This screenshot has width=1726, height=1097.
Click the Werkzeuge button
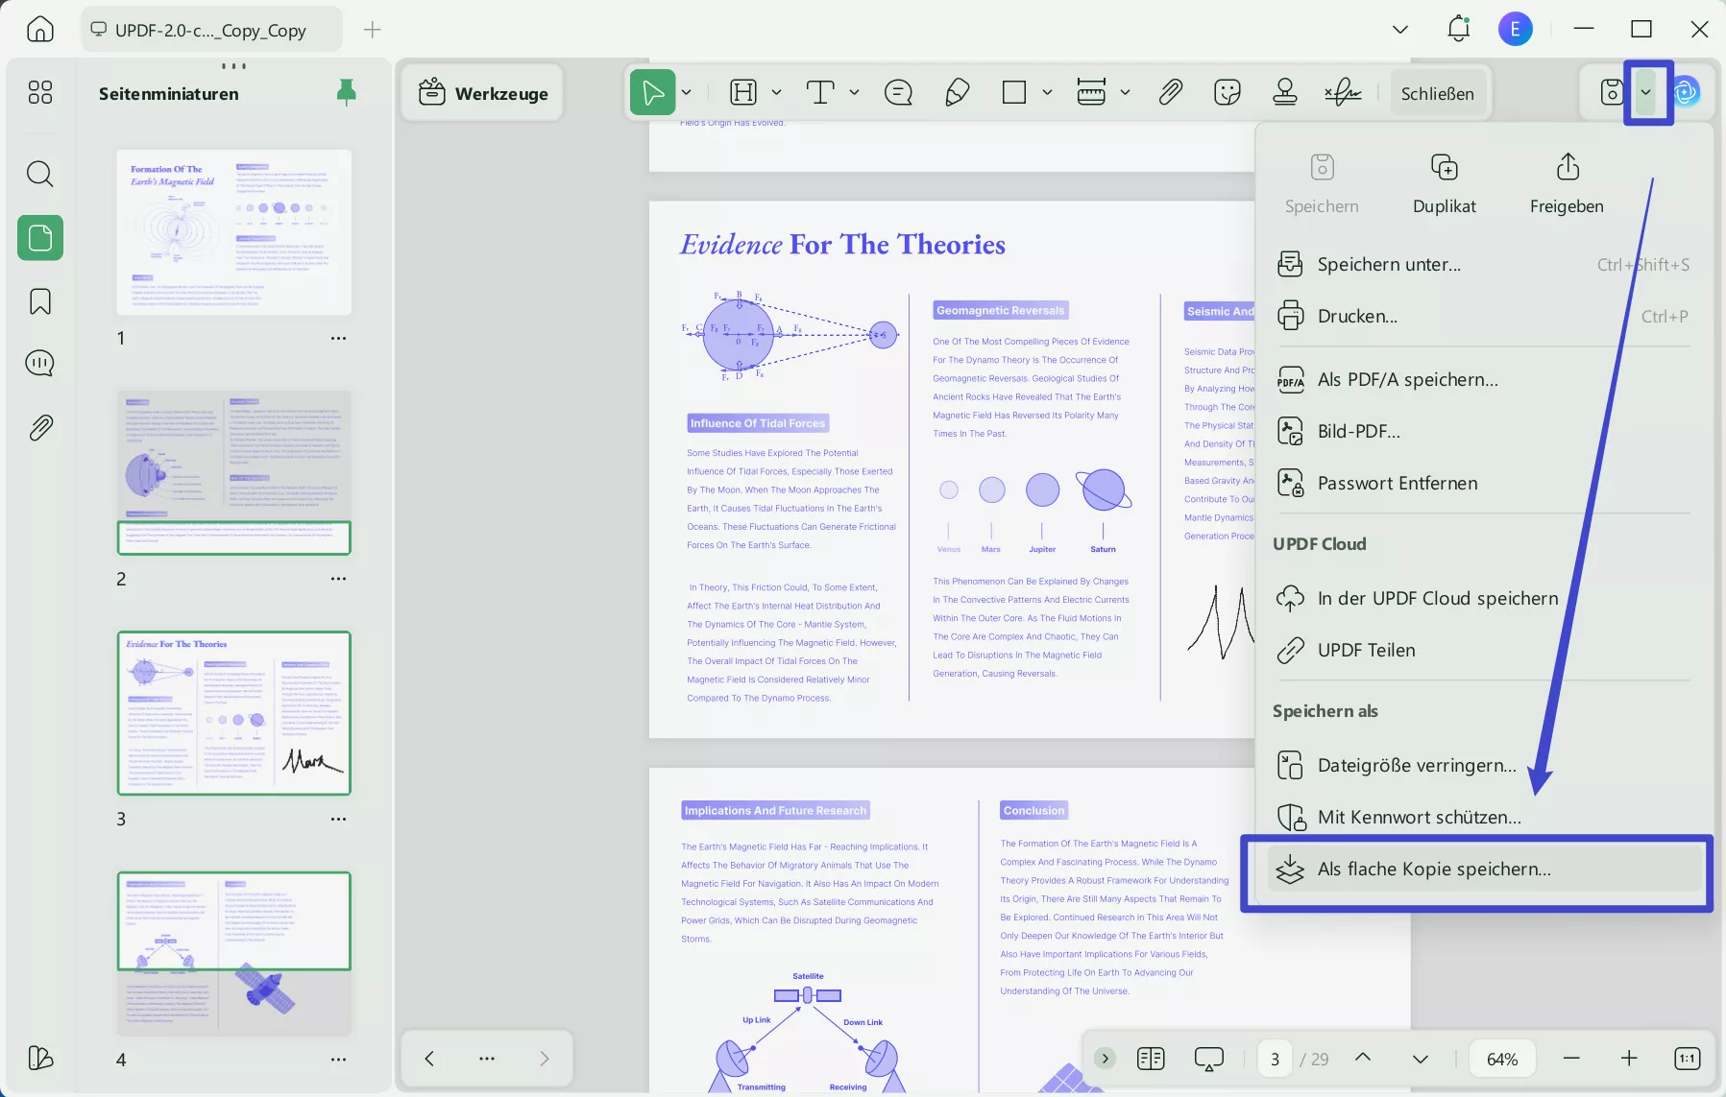pos(483,93)
